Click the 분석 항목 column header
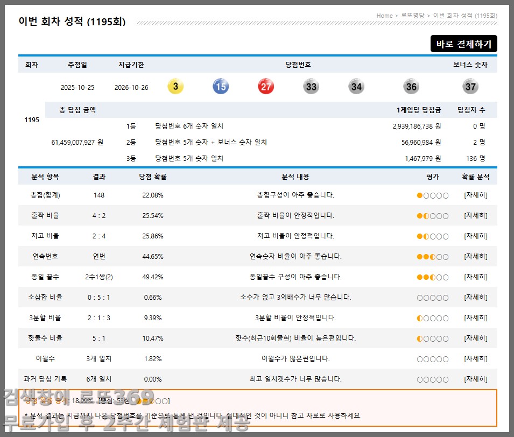514x437 pixels. click(x=45, y=177)
